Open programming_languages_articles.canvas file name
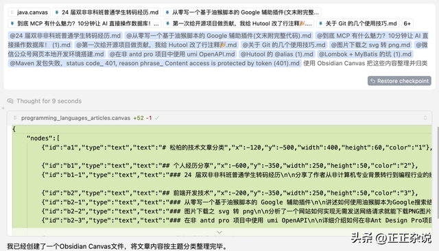The height and width of the screenshot is (251, 439). click(75, 118)
